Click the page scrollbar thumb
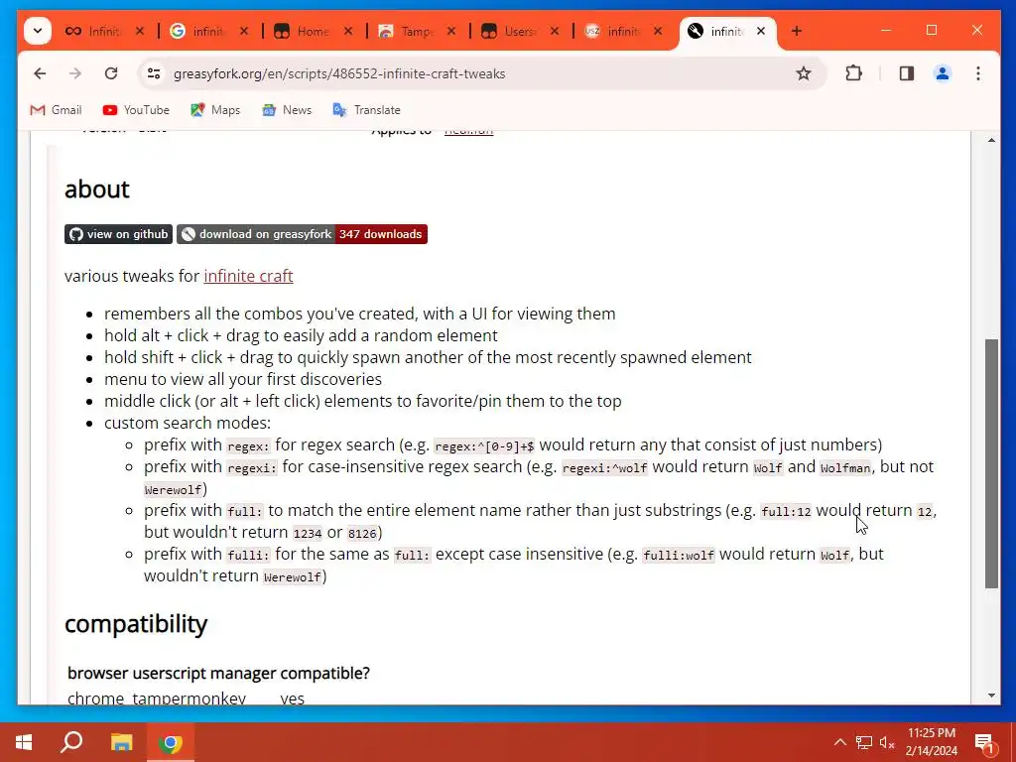 pos(991,464)
